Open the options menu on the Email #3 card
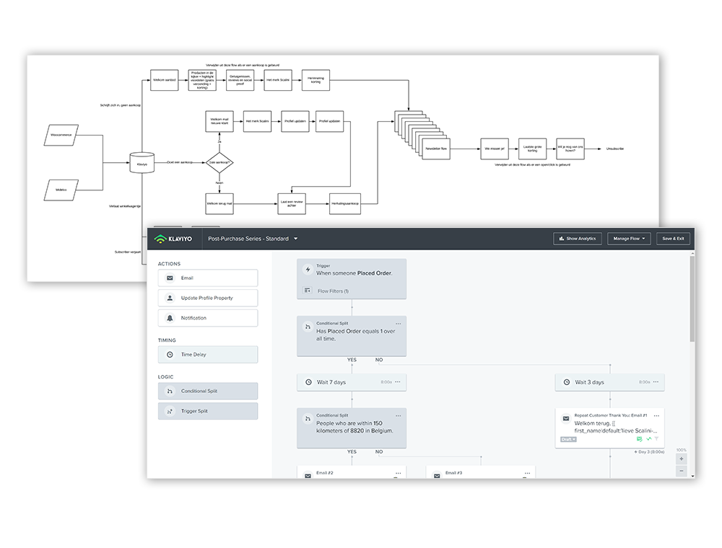Viewport: 722px width, 548px height. coord(527,473)
